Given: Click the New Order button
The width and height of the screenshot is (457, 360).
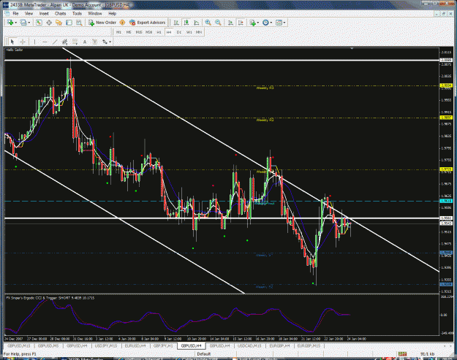Looking at the screenshot, I should 102,23.
